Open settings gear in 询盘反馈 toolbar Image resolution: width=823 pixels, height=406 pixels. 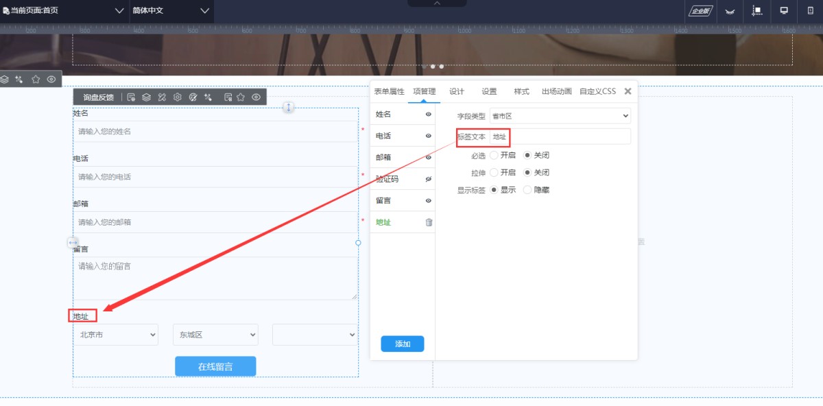pyautogui.click(x=178, y=97)
